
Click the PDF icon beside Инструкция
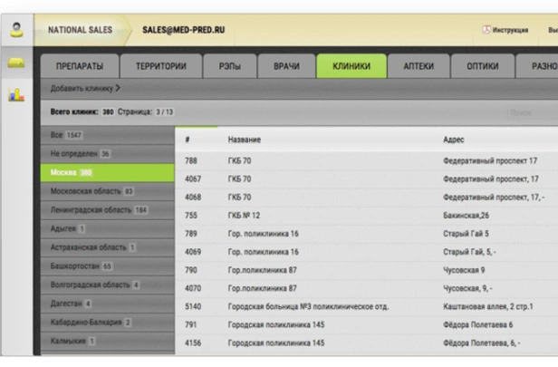(x=485, y=30)
